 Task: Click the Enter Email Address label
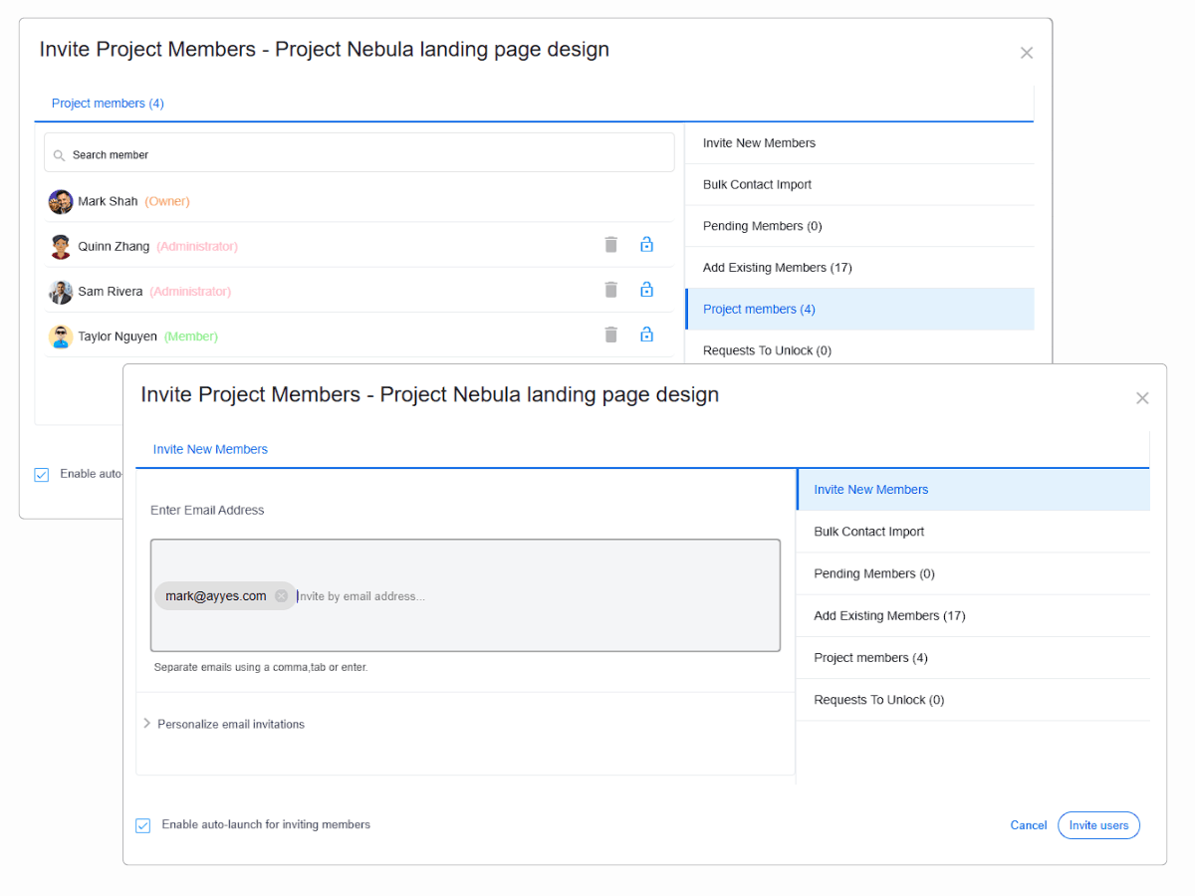click(x=207, y=510)
